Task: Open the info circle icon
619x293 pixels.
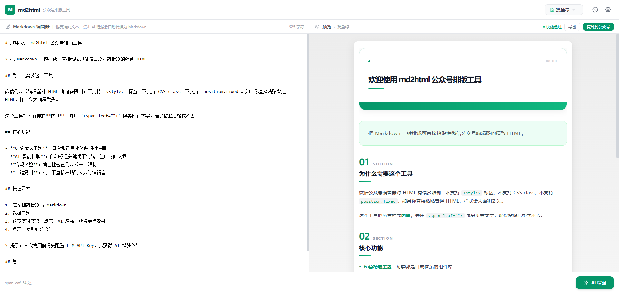Action: point(595,10)
